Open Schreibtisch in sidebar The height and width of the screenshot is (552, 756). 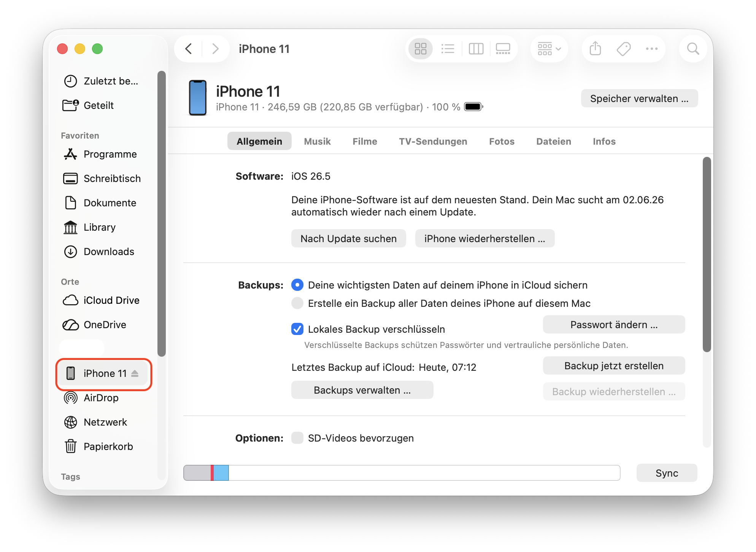pos(101,179)
